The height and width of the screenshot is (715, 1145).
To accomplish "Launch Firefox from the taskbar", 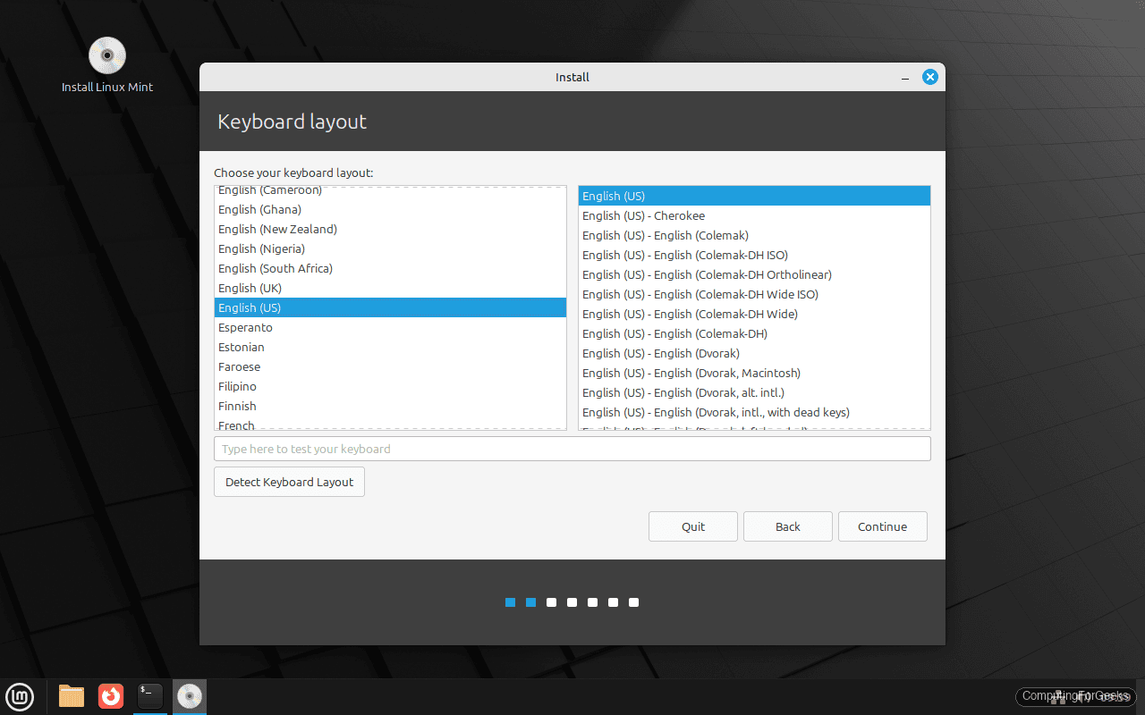I will [x=110, y=696].
